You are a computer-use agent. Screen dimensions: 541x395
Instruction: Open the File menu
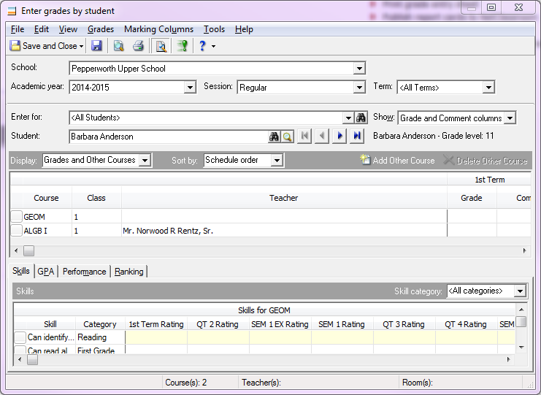(x=18, y=29)
